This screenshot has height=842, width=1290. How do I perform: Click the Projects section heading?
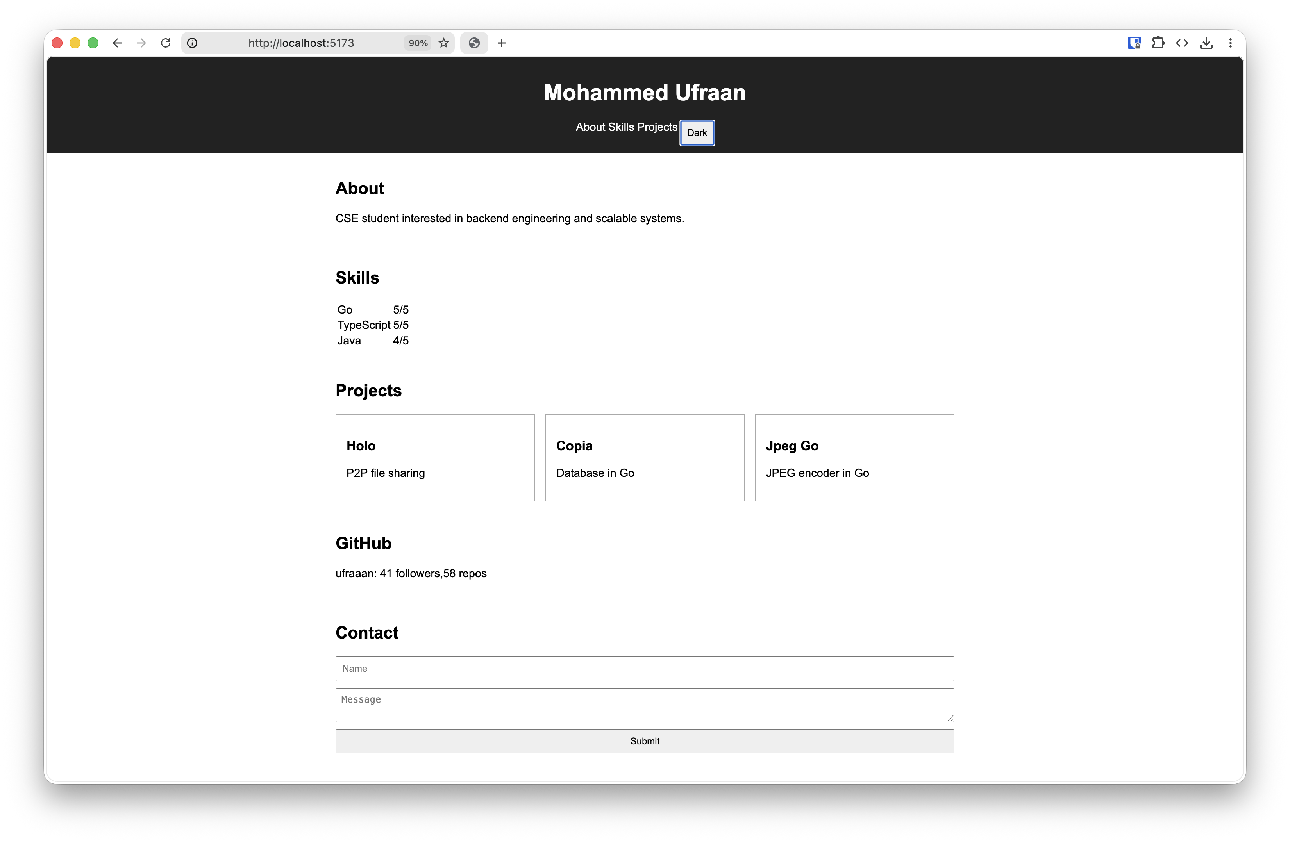coord(368,391)
